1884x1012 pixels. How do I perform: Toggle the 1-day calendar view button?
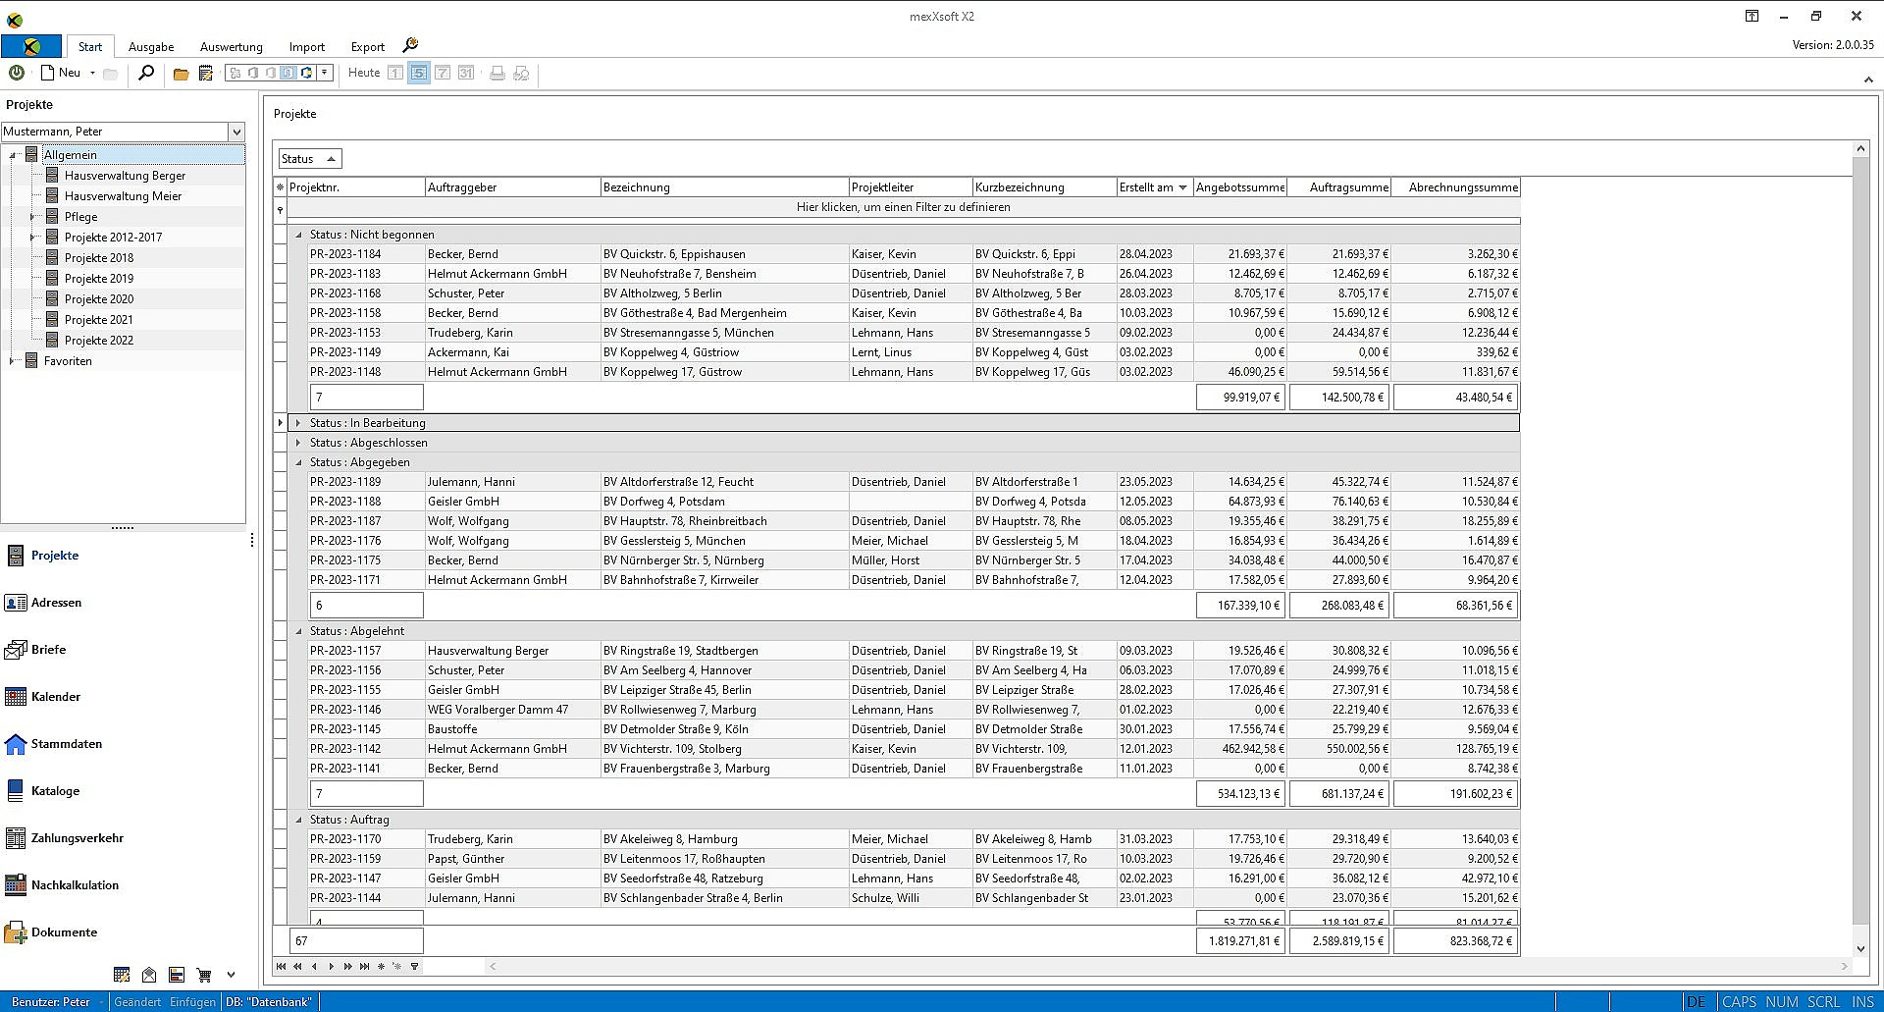tap(395, 73)
